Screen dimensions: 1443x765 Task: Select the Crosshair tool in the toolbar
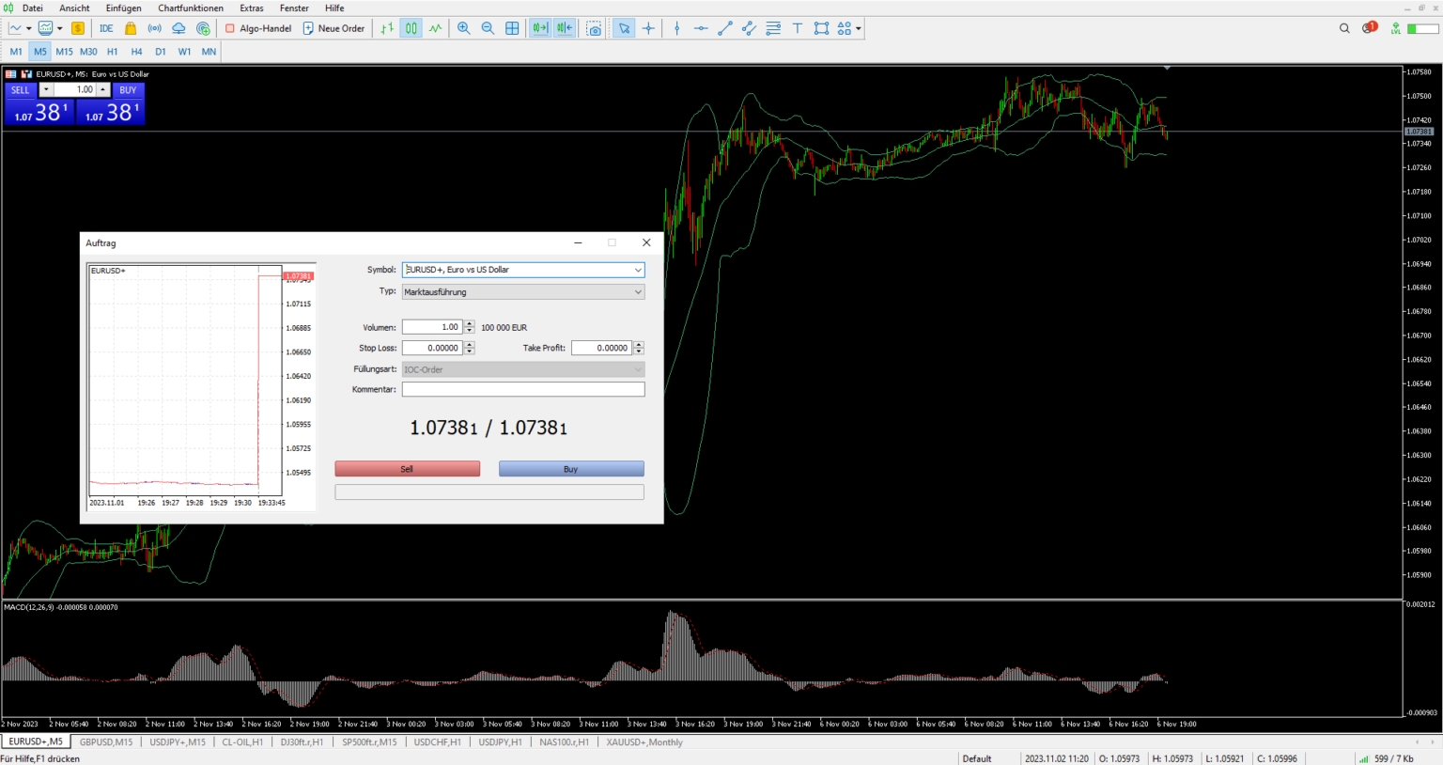pyautogui.click(x=648, y=28)
